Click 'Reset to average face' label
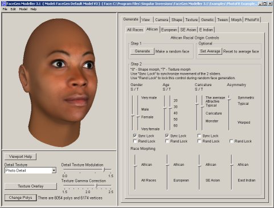 click(x=241, y=51)
